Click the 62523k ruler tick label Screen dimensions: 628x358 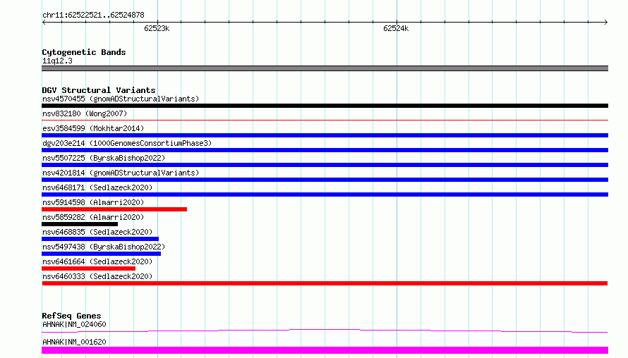[157, 28]
